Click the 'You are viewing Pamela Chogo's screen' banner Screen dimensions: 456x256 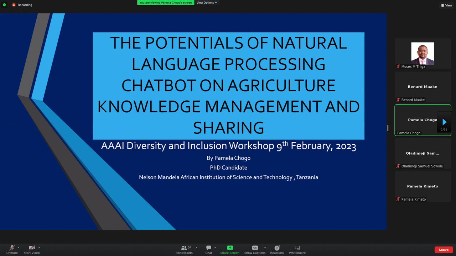point(166,2)
